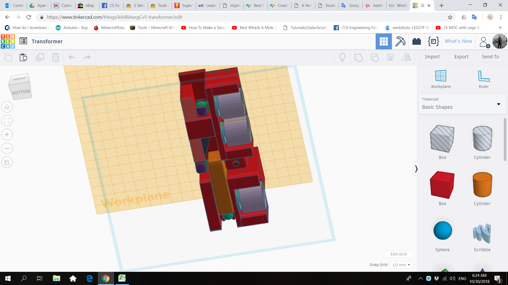Image resolution: width=508 pixels, height=285 pixels.
Task: Click the Edit Grid button
Action: click(x=398, y=254)
